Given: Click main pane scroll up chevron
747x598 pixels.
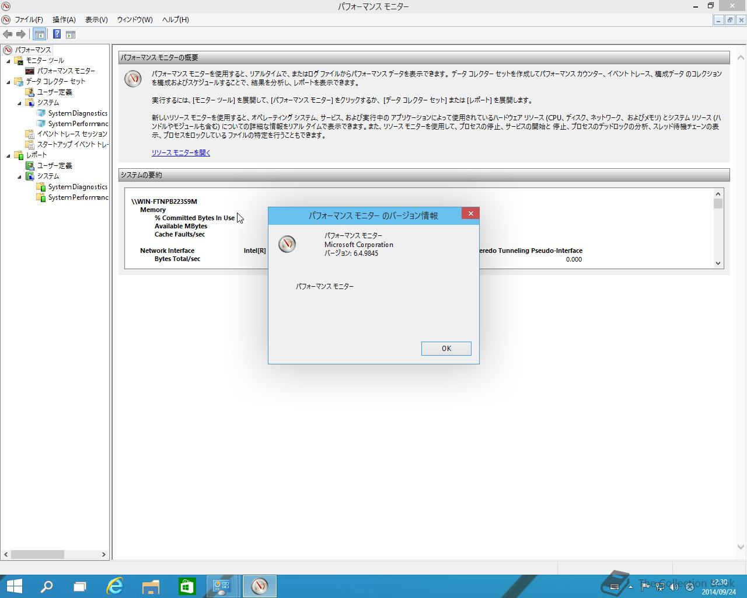Looking at the screenshot, I should click(741, 58).
